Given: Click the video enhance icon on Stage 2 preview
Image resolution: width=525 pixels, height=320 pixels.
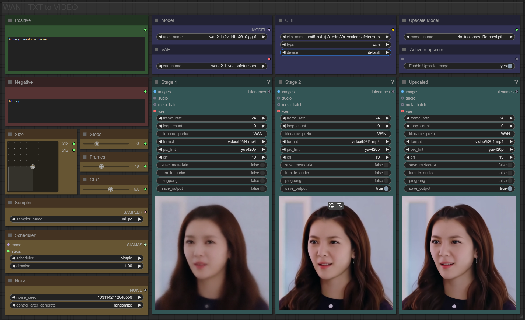Looking at the screenshot, I should click(x=339, y=205).
